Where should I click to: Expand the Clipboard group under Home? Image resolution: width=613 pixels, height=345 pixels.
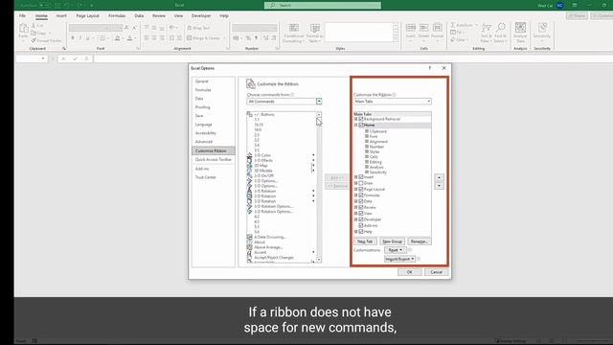coord(367,131)
